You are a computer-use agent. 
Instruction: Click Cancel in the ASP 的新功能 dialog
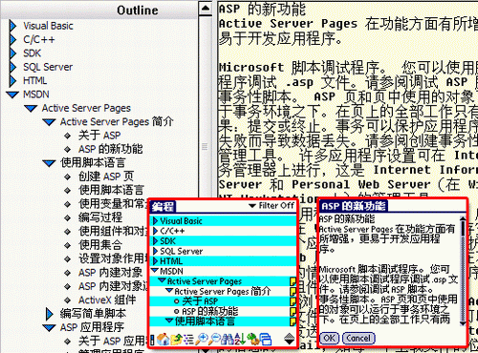[358, 338]
